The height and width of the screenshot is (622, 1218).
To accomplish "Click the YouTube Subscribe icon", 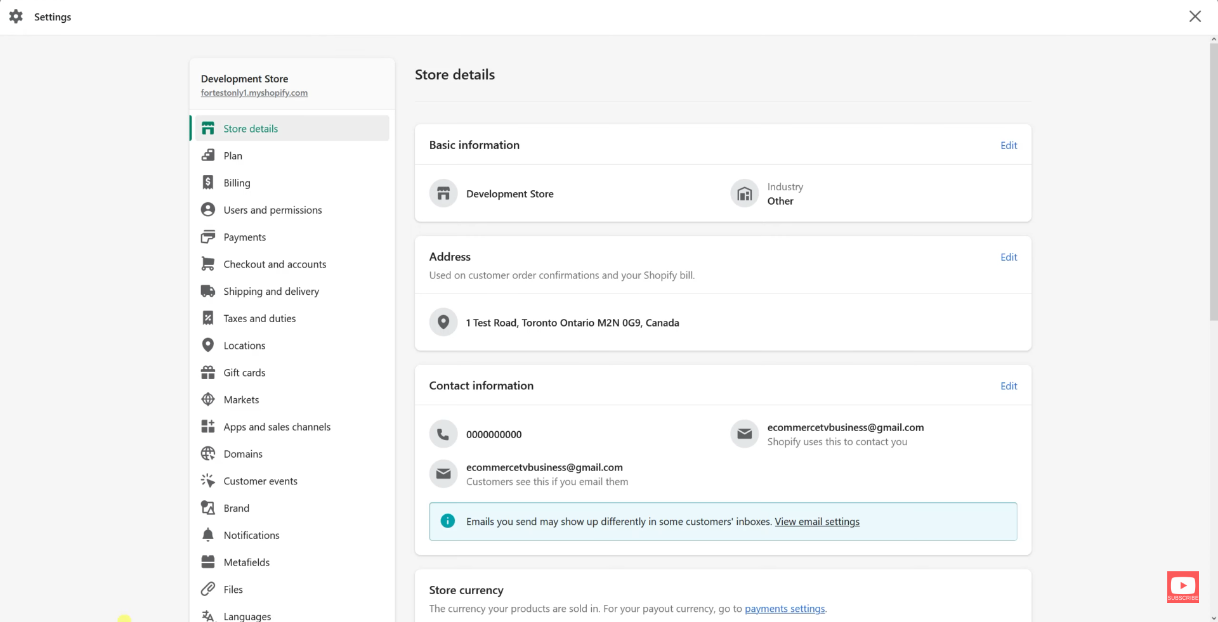I will [1183, 586].
